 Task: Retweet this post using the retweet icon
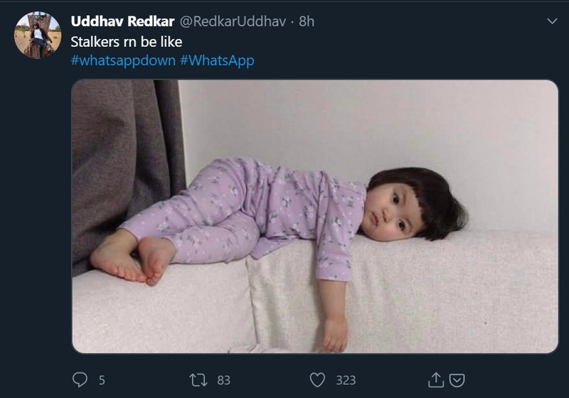click(x=198, y=380)
